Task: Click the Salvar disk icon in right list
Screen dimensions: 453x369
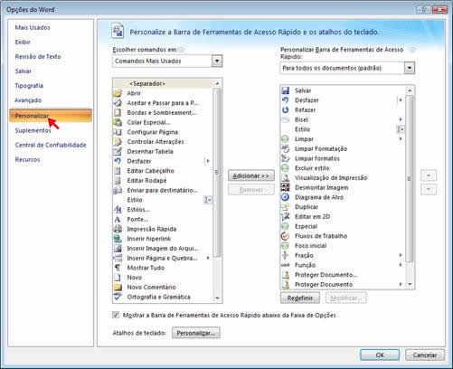Action: pyautogui.click(x=285, y=90)
